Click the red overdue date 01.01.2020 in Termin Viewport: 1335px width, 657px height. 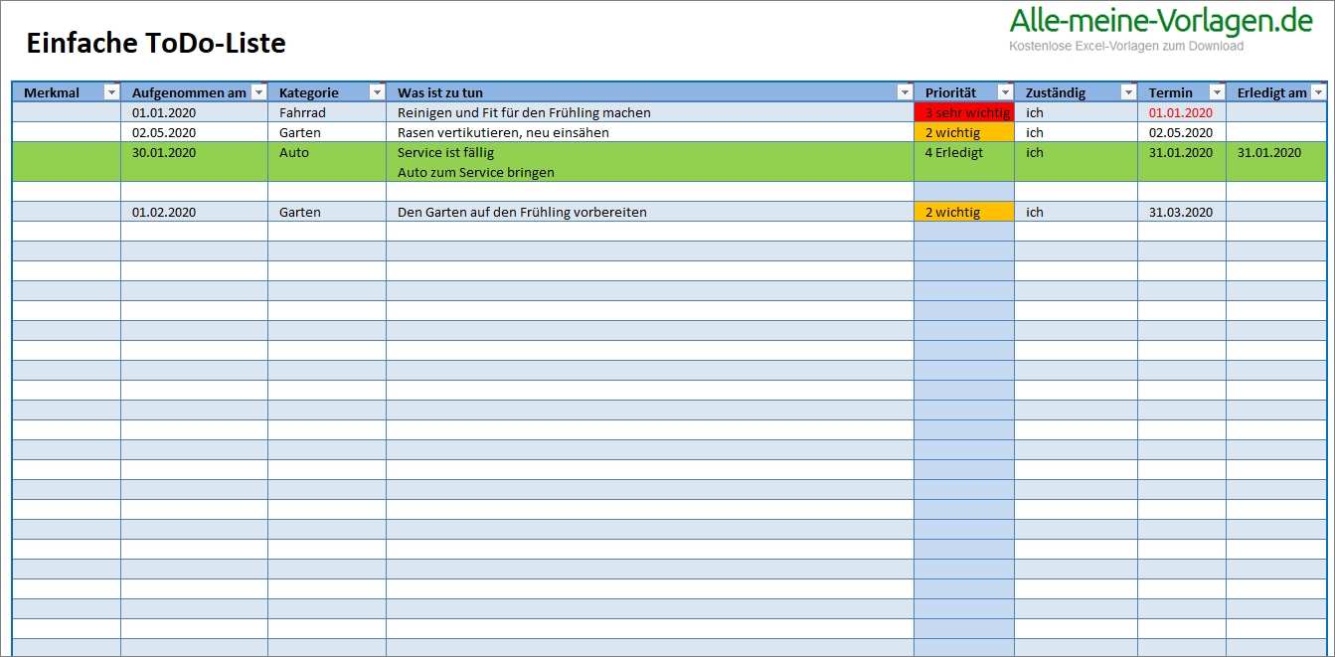coord(1180,112)
